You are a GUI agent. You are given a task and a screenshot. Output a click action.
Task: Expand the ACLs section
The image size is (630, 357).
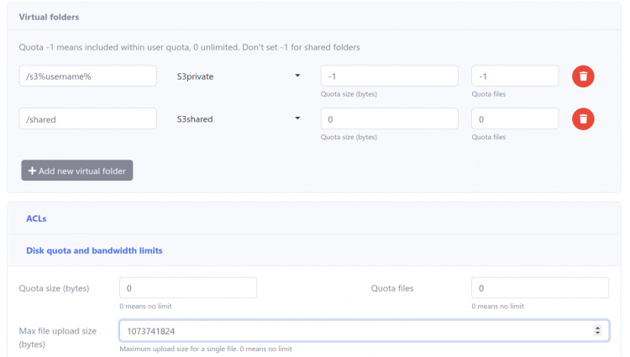[x=36, y=218]
